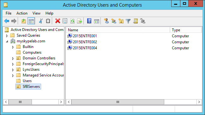
Task: Go up one level folder icon
Action: pyautogui.click(x=24, y=21)
